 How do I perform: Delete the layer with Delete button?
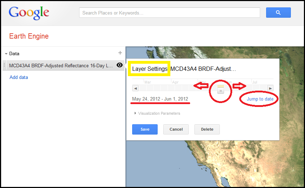click(207, 129)
